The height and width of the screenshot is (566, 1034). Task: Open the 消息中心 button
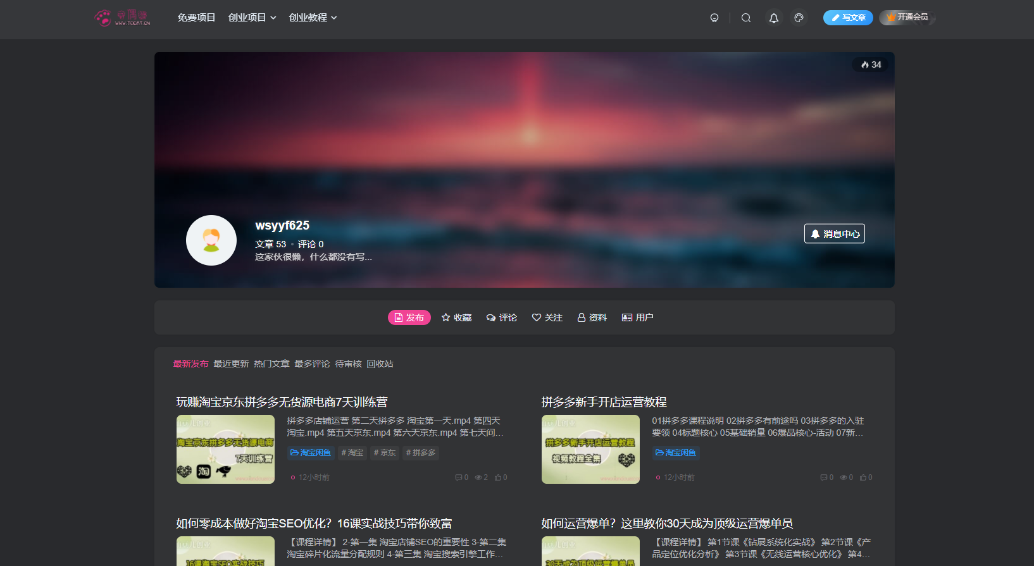pos(835,234)
